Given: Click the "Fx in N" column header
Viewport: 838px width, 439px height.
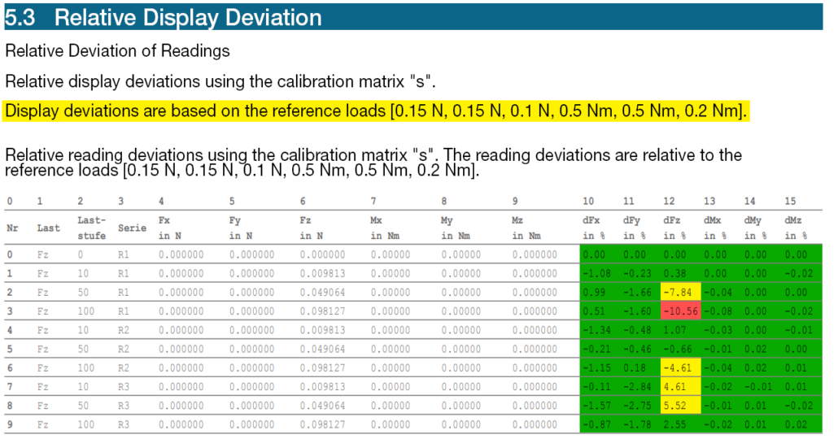Looking at the screenshot, I should [170, 228].
